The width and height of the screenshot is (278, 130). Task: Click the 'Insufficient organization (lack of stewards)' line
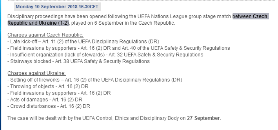(105, 55)
